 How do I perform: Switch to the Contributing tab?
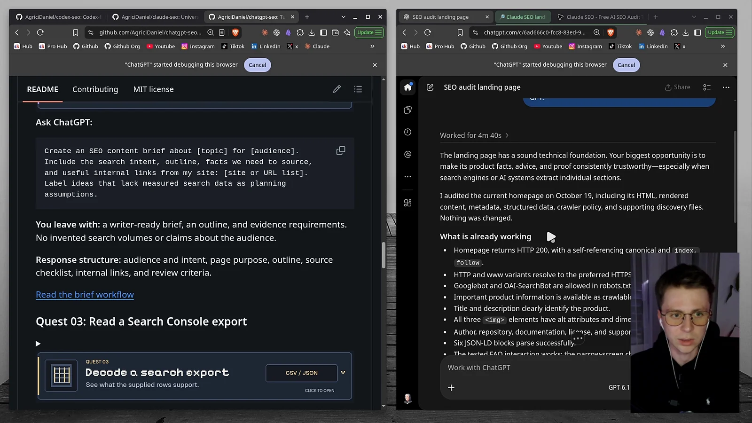point(95,89)
